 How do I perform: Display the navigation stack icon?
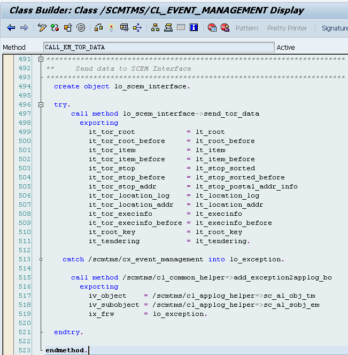click(168, 28)
